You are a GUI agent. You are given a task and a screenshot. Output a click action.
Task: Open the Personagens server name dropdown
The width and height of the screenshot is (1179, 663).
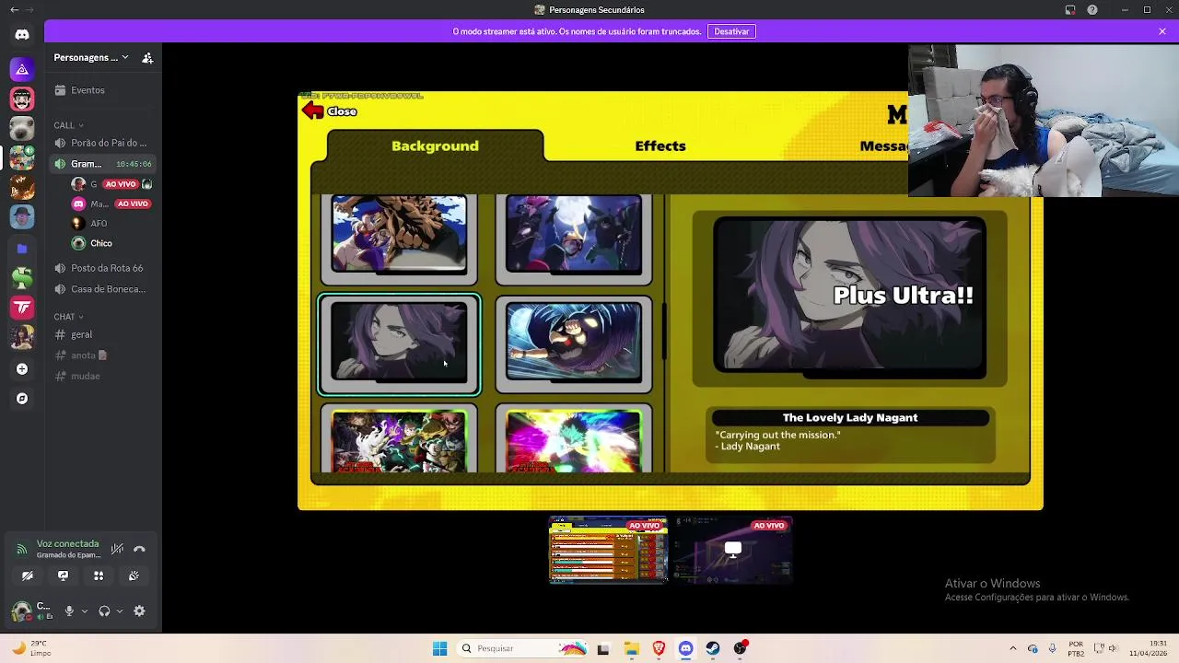point(91,57)
